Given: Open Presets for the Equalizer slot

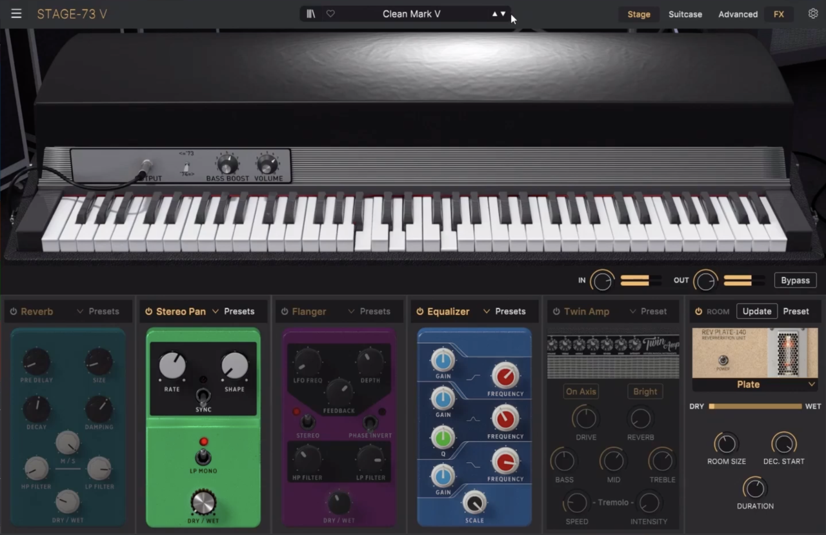Looking at the screenshot, I should (x=510, y=312).
